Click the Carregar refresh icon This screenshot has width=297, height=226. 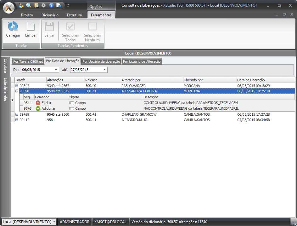[x=13, y=26]
